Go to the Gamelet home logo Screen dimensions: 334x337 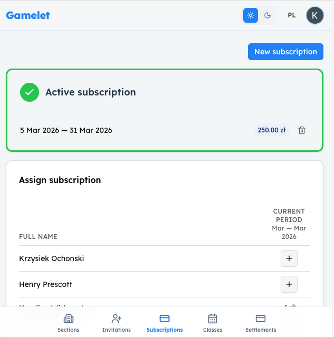pos(28,15)
